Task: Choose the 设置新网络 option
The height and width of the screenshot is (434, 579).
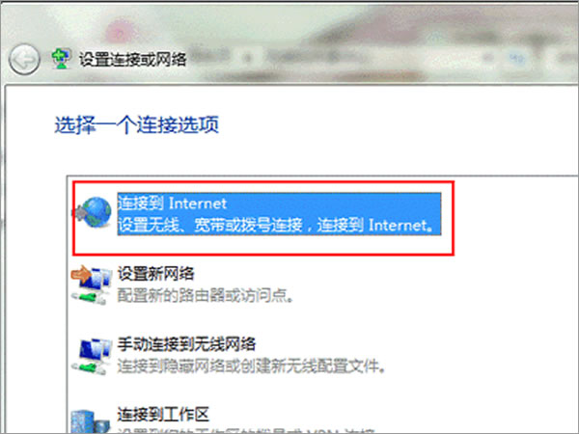Action: click(155, 274)
